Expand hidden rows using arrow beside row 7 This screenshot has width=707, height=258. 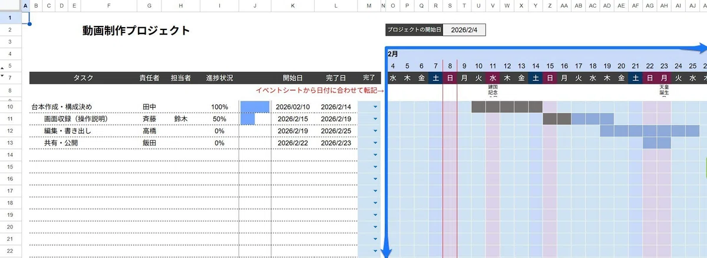point(4,77)
